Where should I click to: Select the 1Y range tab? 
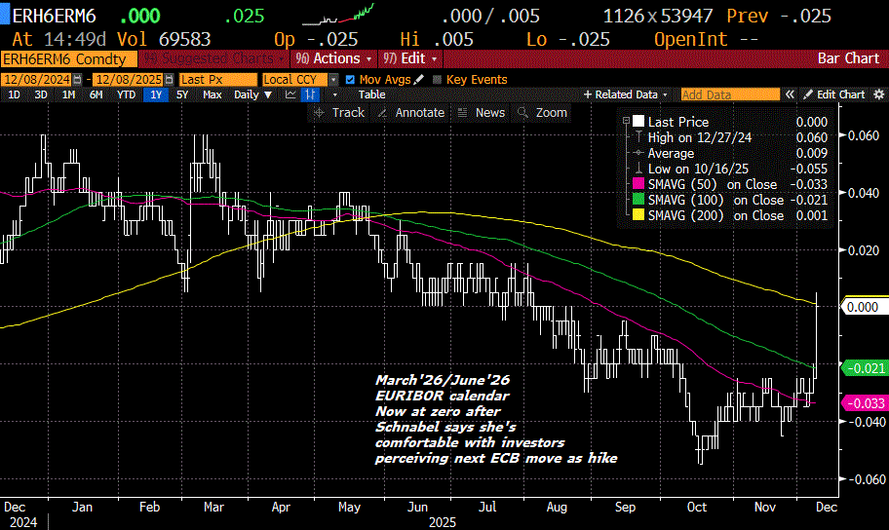pos(156,95)
